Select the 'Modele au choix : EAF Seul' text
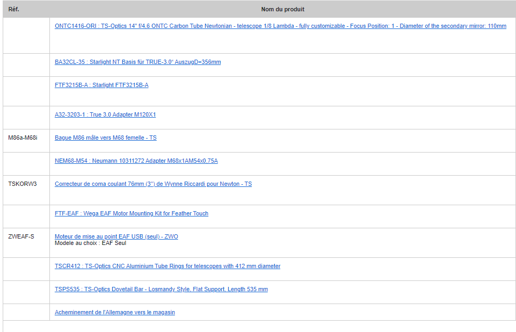Screen dimensions: 516x332 90,243
